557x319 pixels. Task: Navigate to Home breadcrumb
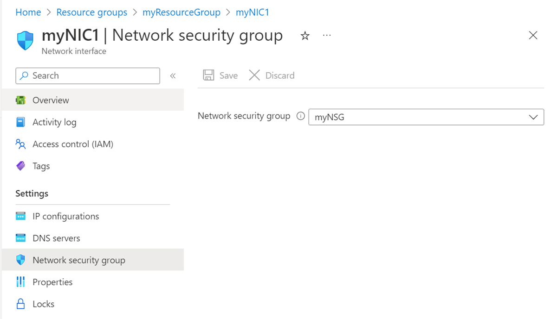coord(28,12)
